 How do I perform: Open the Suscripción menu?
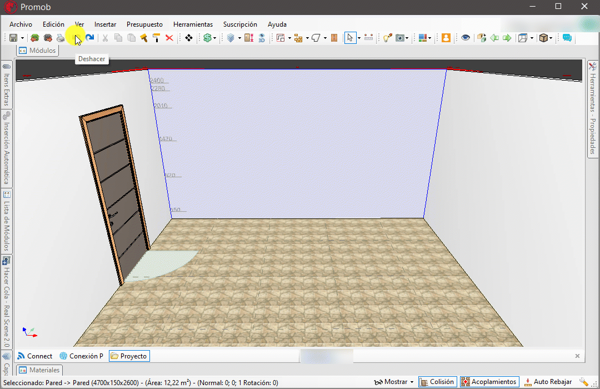[x=241, y=24]
